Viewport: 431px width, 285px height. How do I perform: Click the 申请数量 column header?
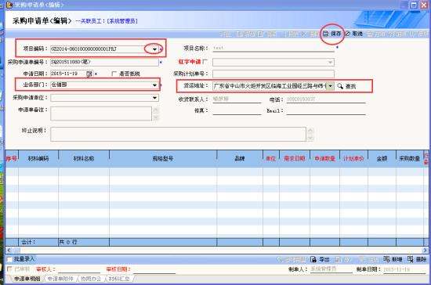pyautogui.click(x=325, y=158)
